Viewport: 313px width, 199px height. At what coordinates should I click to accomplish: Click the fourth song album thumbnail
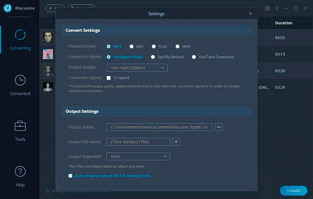tap(48, 87)
